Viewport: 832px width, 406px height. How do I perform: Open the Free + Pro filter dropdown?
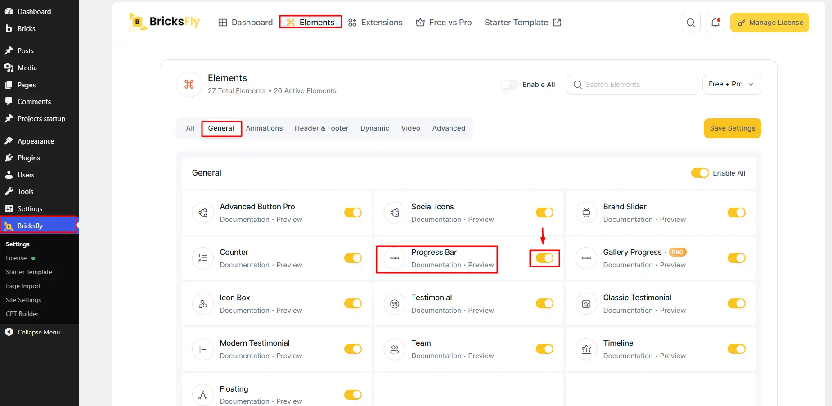pos(732,85)
